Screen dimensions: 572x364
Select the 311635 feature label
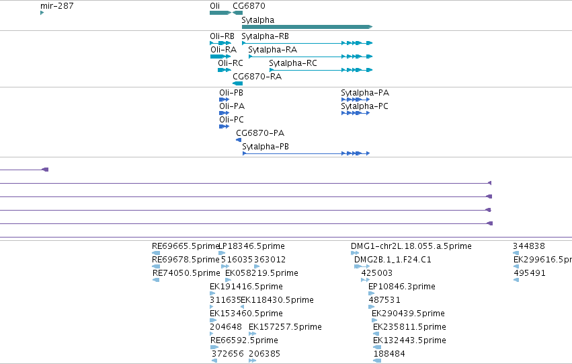pyautogui.click(x=225, y=300)
